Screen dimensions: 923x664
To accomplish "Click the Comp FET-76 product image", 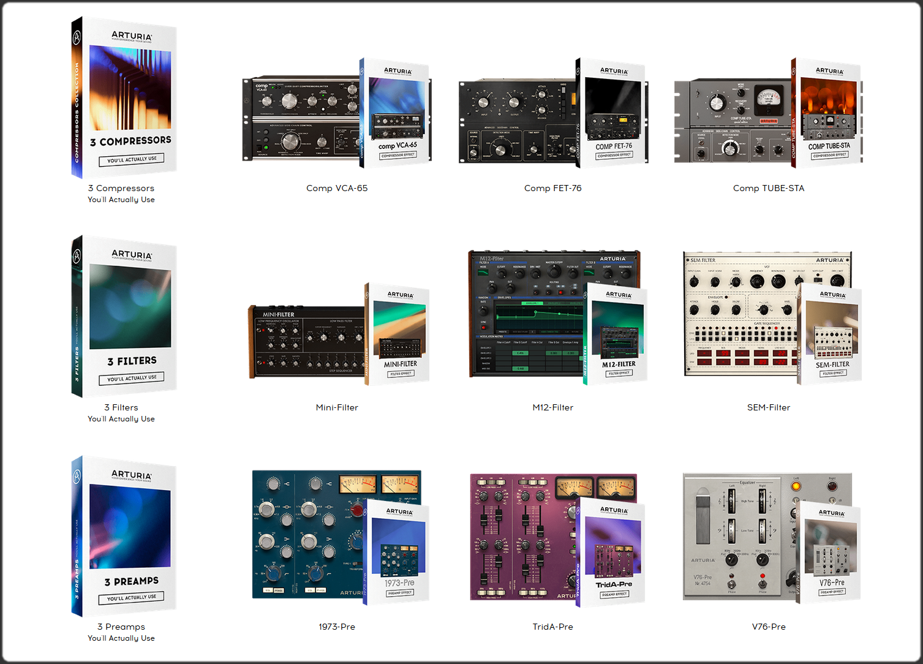I will coord(553,113).
